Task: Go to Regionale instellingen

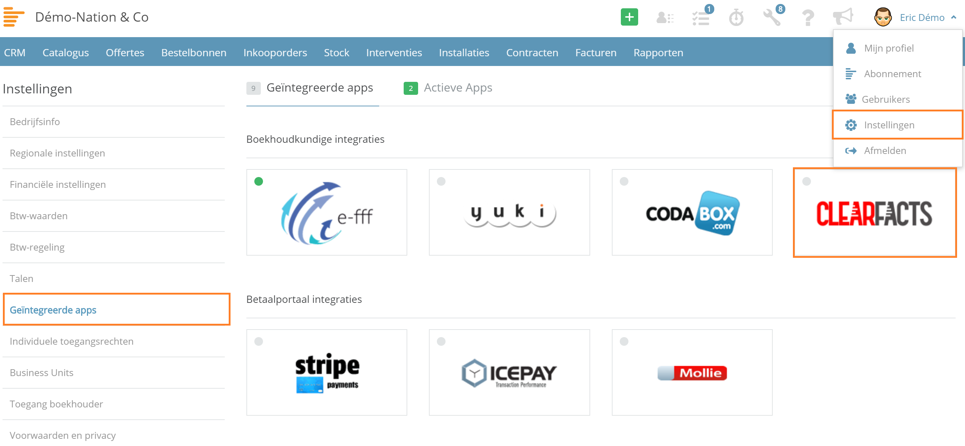Action: pos(114,153)
